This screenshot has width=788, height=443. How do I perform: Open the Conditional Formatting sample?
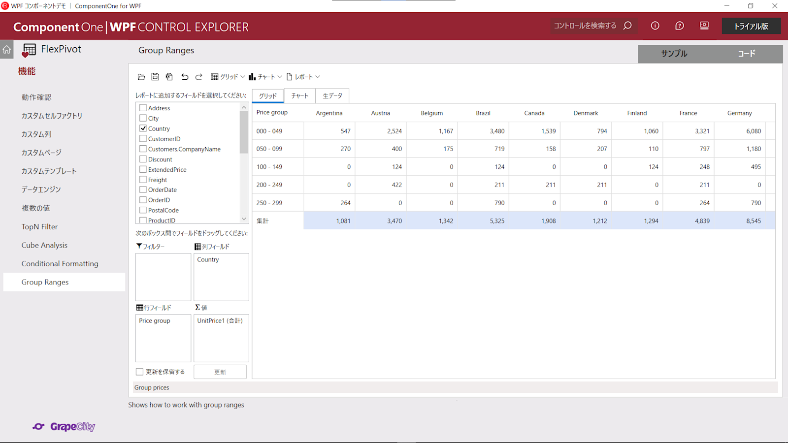tap(60, 264)
